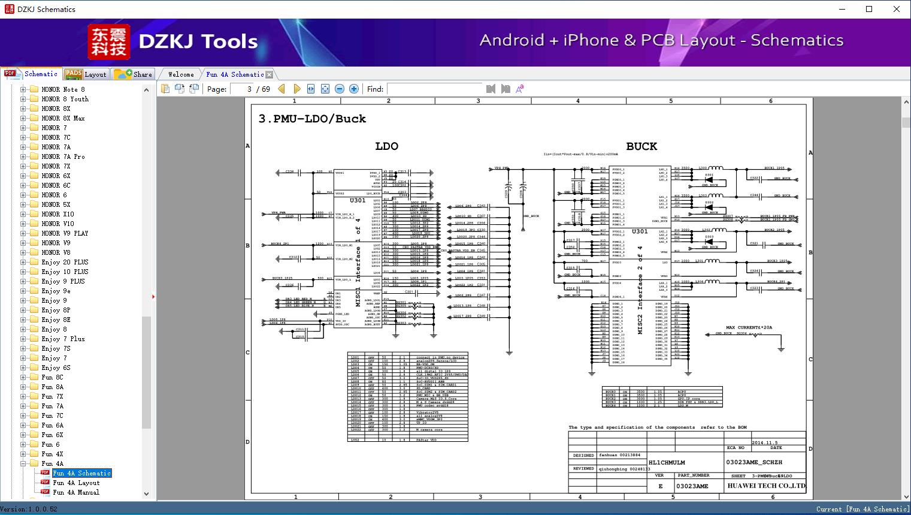Expand the HONOR 8X Max tree node
The image size is (911, 515).
tap(23, 118)
